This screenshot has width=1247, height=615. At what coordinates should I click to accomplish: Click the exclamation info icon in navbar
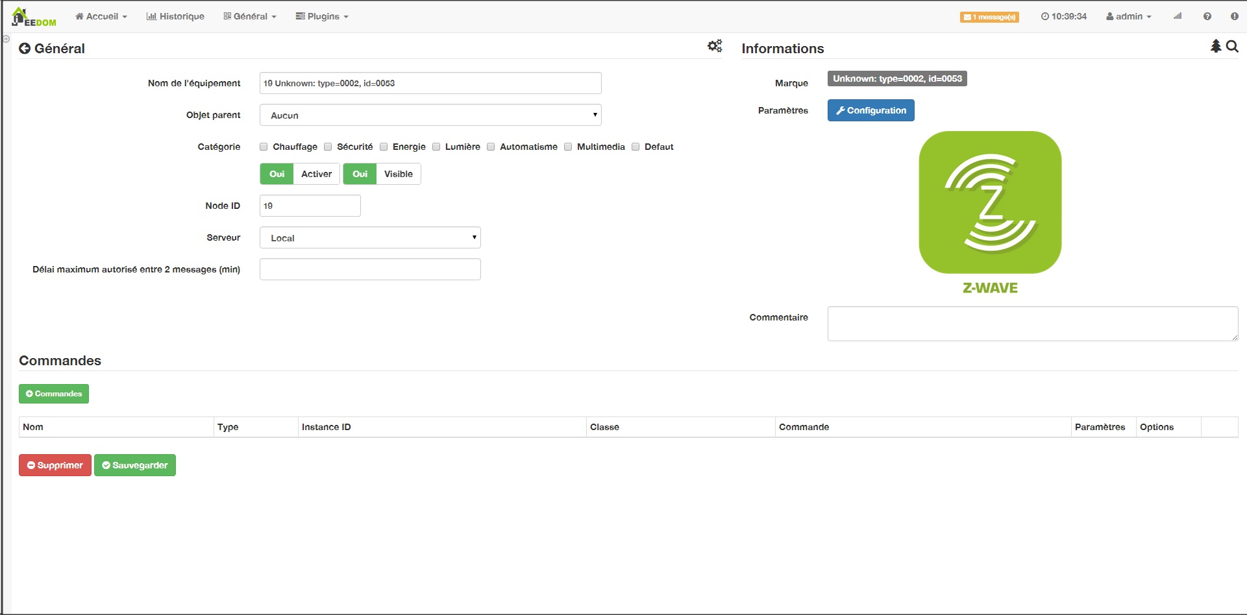click(1235, 16)
